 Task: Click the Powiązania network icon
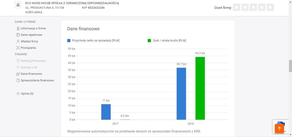(18, 48)
